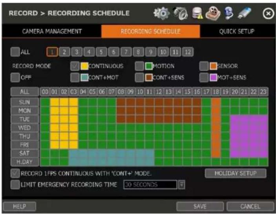Open the USB backup drive icon
The width and height of the screenshot is (276, 214).
point(245,13)
